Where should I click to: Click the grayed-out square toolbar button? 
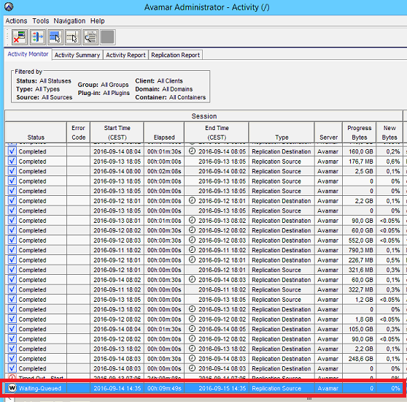(107, 37)
